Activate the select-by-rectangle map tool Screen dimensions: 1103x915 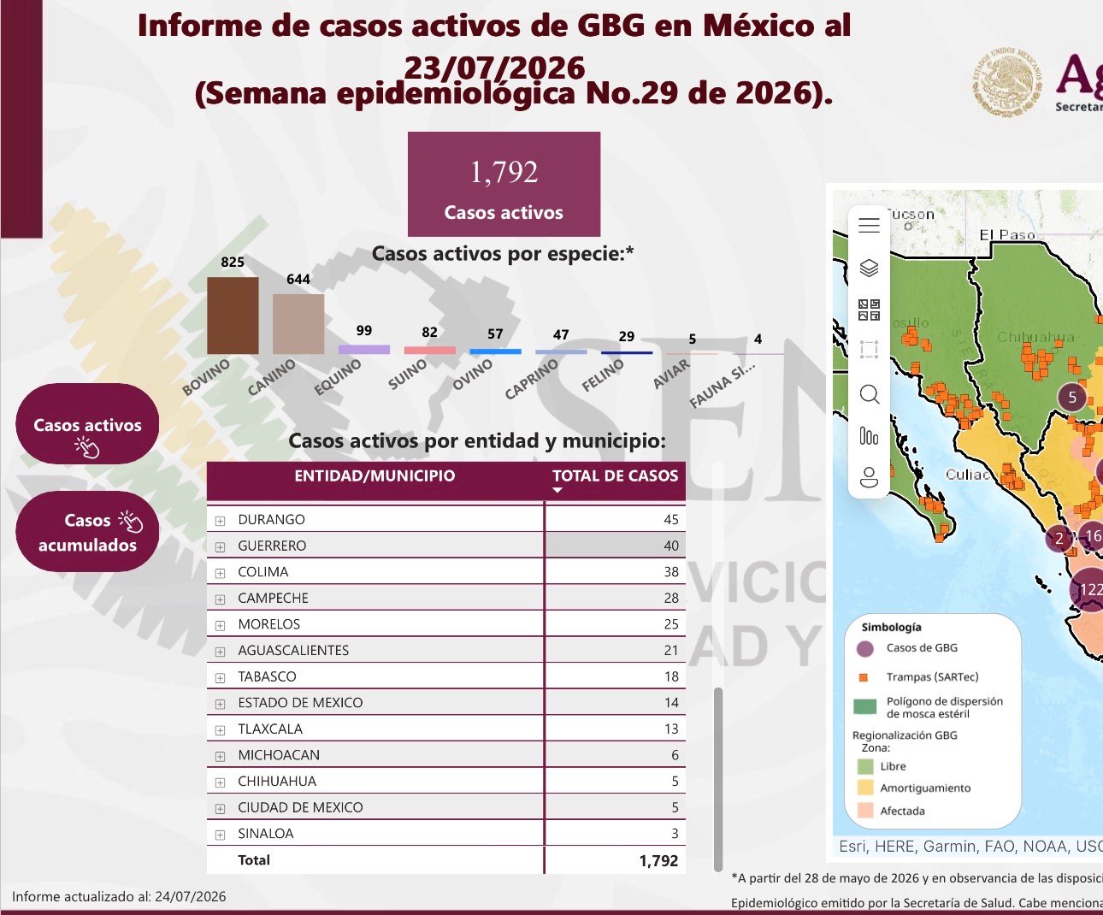tap(869, 350)
